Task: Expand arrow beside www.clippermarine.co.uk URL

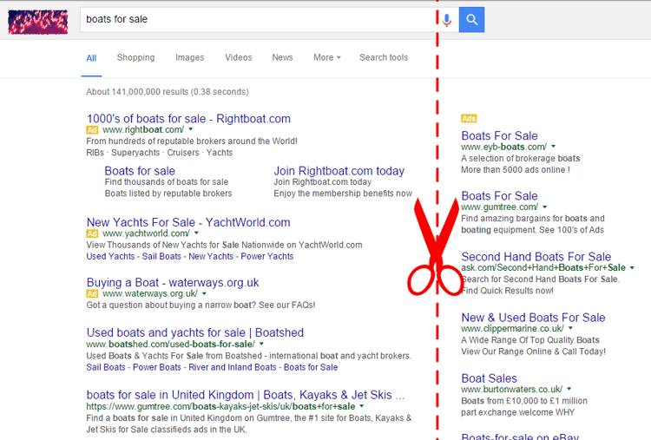Action: [571, 328]
